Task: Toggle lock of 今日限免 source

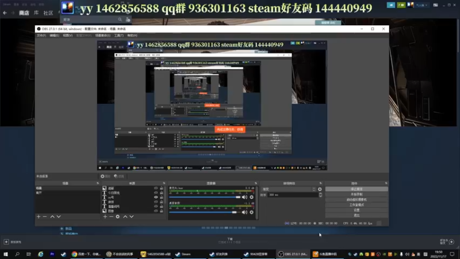Action: (162, 193)
